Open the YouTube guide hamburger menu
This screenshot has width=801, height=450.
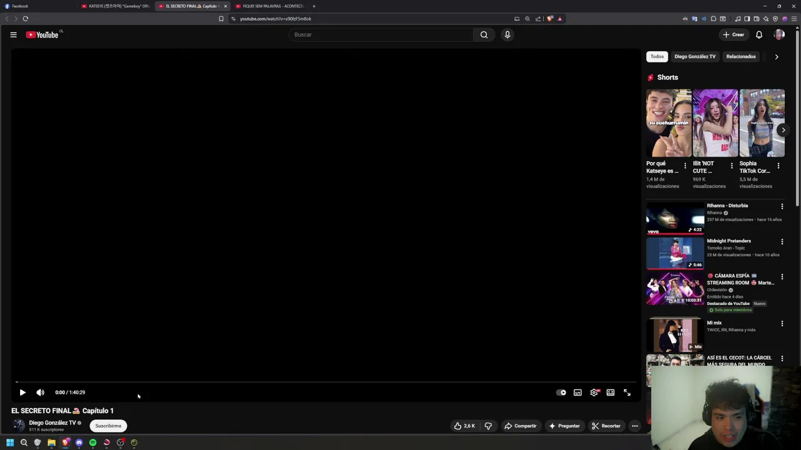point(13,35)
